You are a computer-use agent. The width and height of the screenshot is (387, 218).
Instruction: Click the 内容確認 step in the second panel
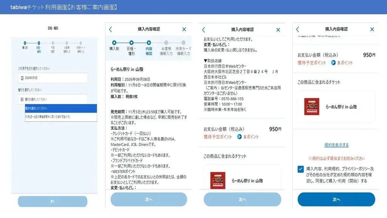pyautogui.click(x=149, y=48)
